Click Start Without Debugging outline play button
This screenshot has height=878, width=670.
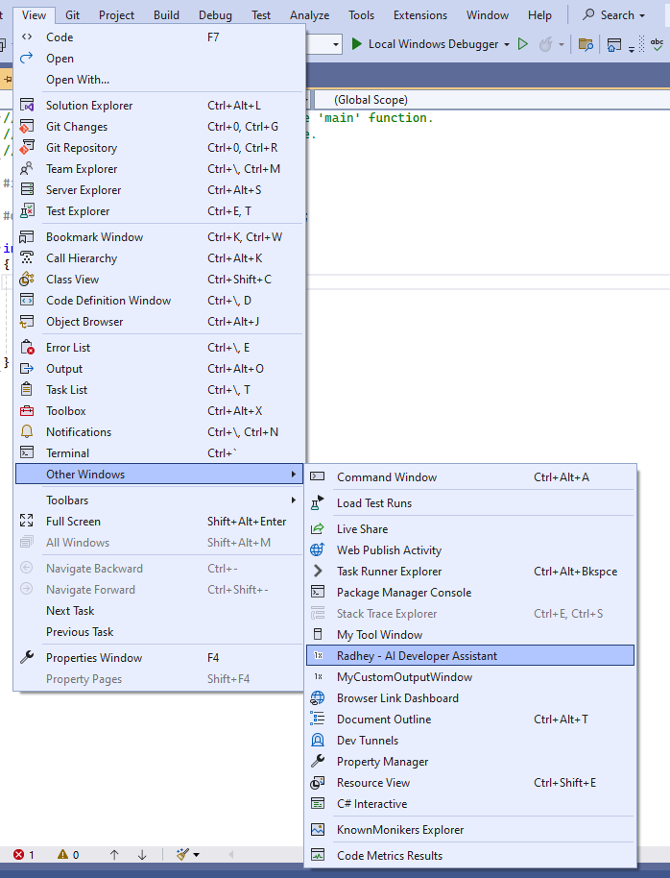(523, 44)
